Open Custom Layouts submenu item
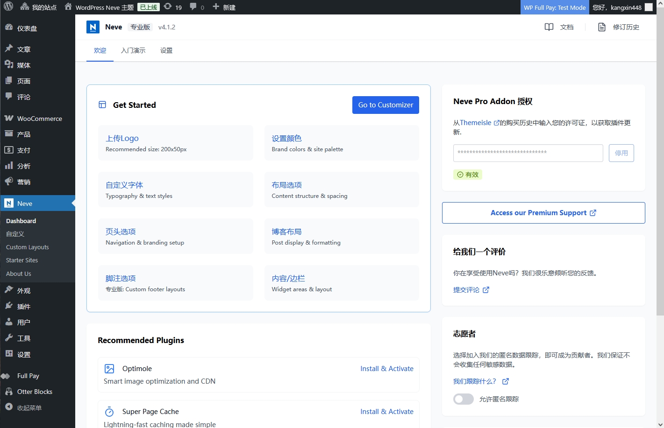 (27, 247)
